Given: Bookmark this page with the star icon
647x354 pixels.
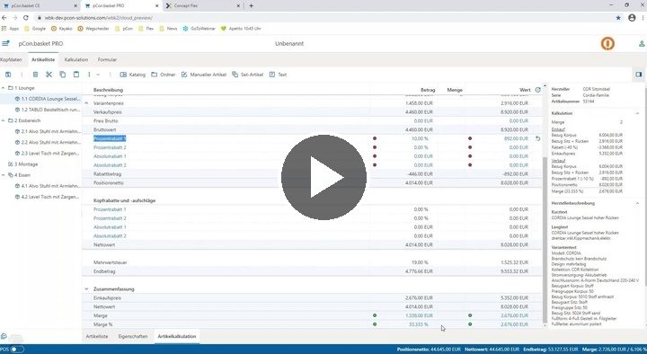Looking at the screenshot, I should 618,18.
